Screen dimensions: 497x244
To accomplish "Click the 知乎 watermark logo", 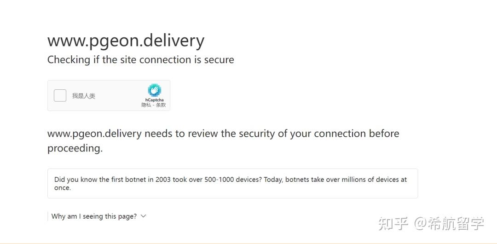I will coord(393,223).
